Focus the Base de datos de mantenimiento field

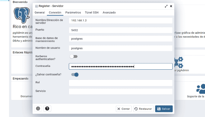click(121, 39)
